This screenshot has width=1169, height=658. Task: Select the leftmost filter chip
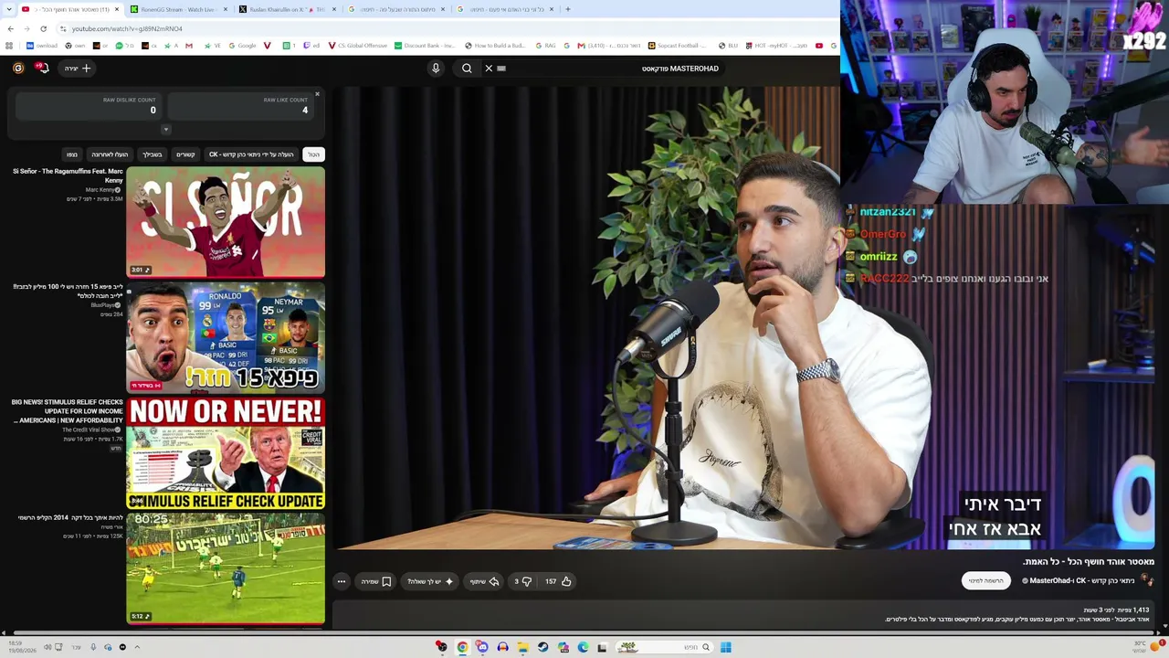tap(72, 154)
